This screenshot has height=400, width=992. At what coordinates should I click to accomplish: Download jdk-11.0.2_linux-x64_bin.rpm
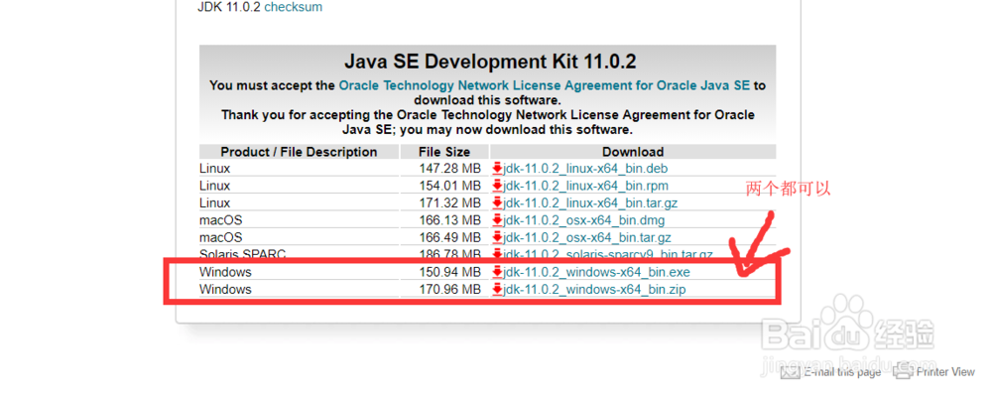click(585, 186)
